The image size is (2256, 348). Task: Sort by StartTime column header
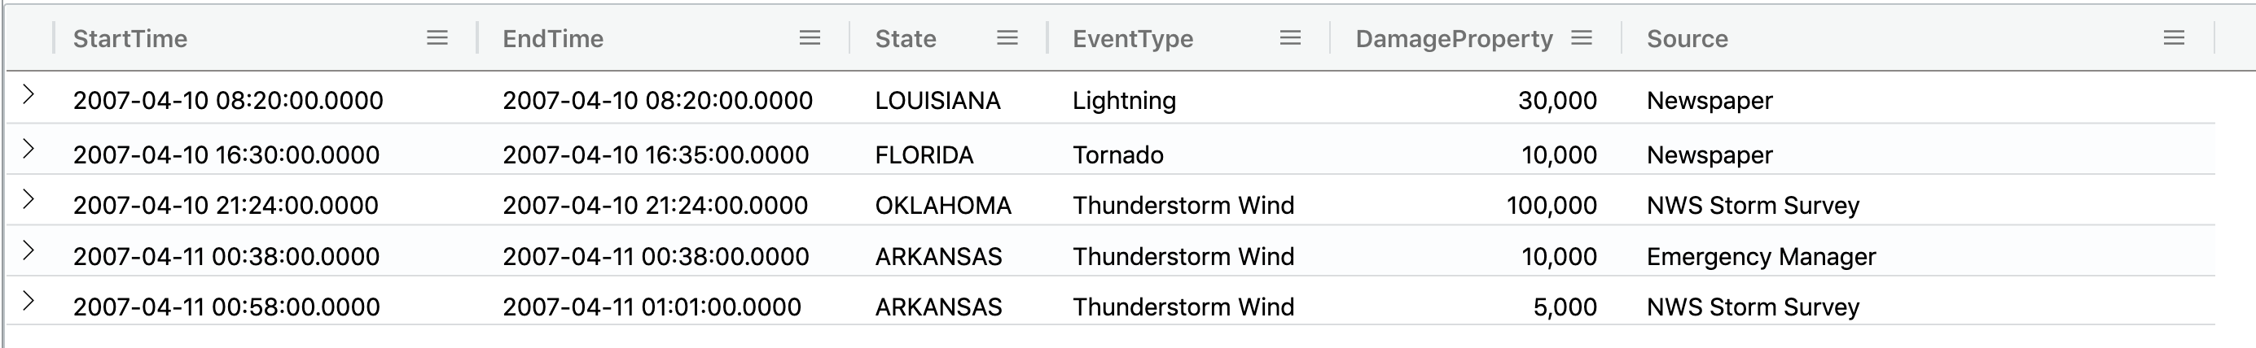click(x=129, y=38)
